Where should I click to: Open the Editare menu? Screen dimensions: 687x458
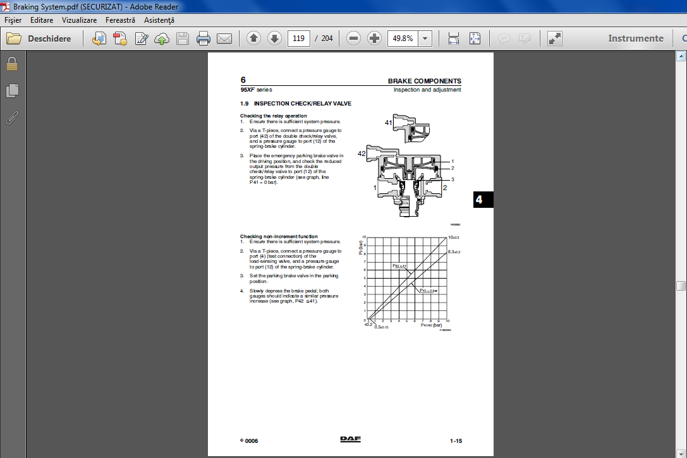click(x=42, y=20)
